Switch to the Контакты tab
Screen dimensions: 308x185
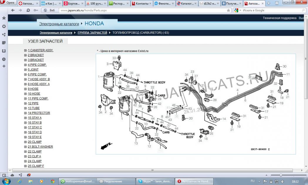(x=142, y=4)
